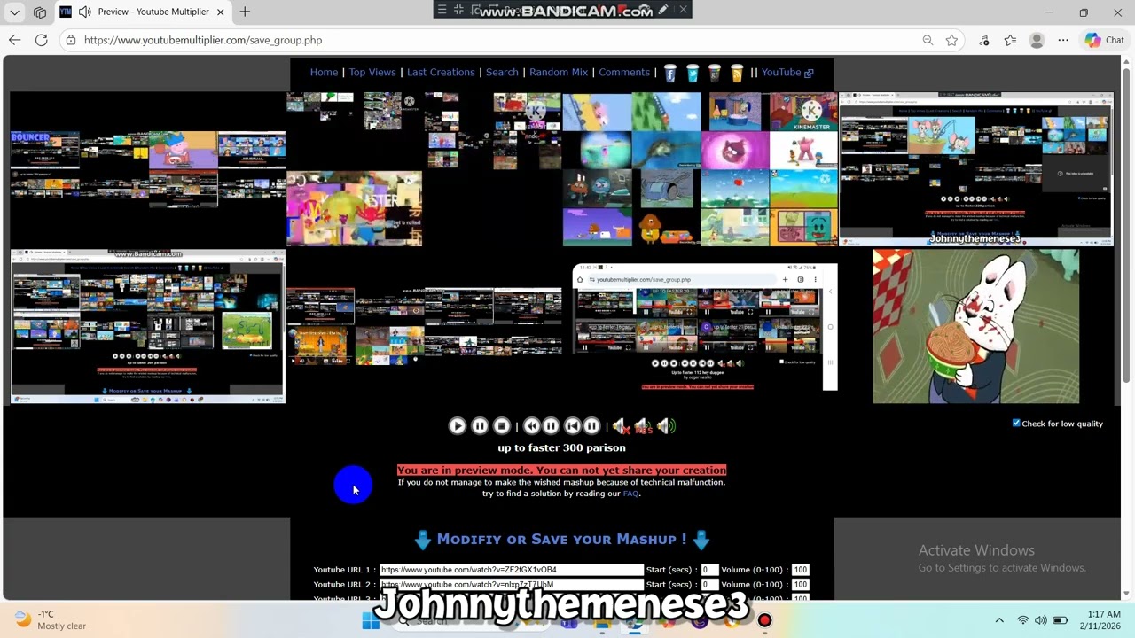Open favorites list icon
Image resolution: width=1135 pixels, height=638 pixels.
1010,40
